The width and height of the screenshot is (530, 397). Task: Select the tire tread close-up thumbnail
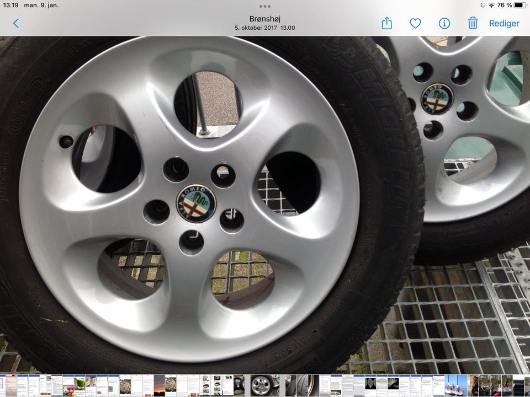point(302,385)
